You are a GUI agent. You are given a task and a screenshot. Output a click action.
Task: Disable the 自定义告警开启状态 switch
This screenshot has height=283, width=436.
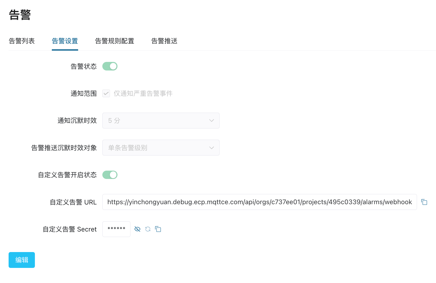[110, 175]
